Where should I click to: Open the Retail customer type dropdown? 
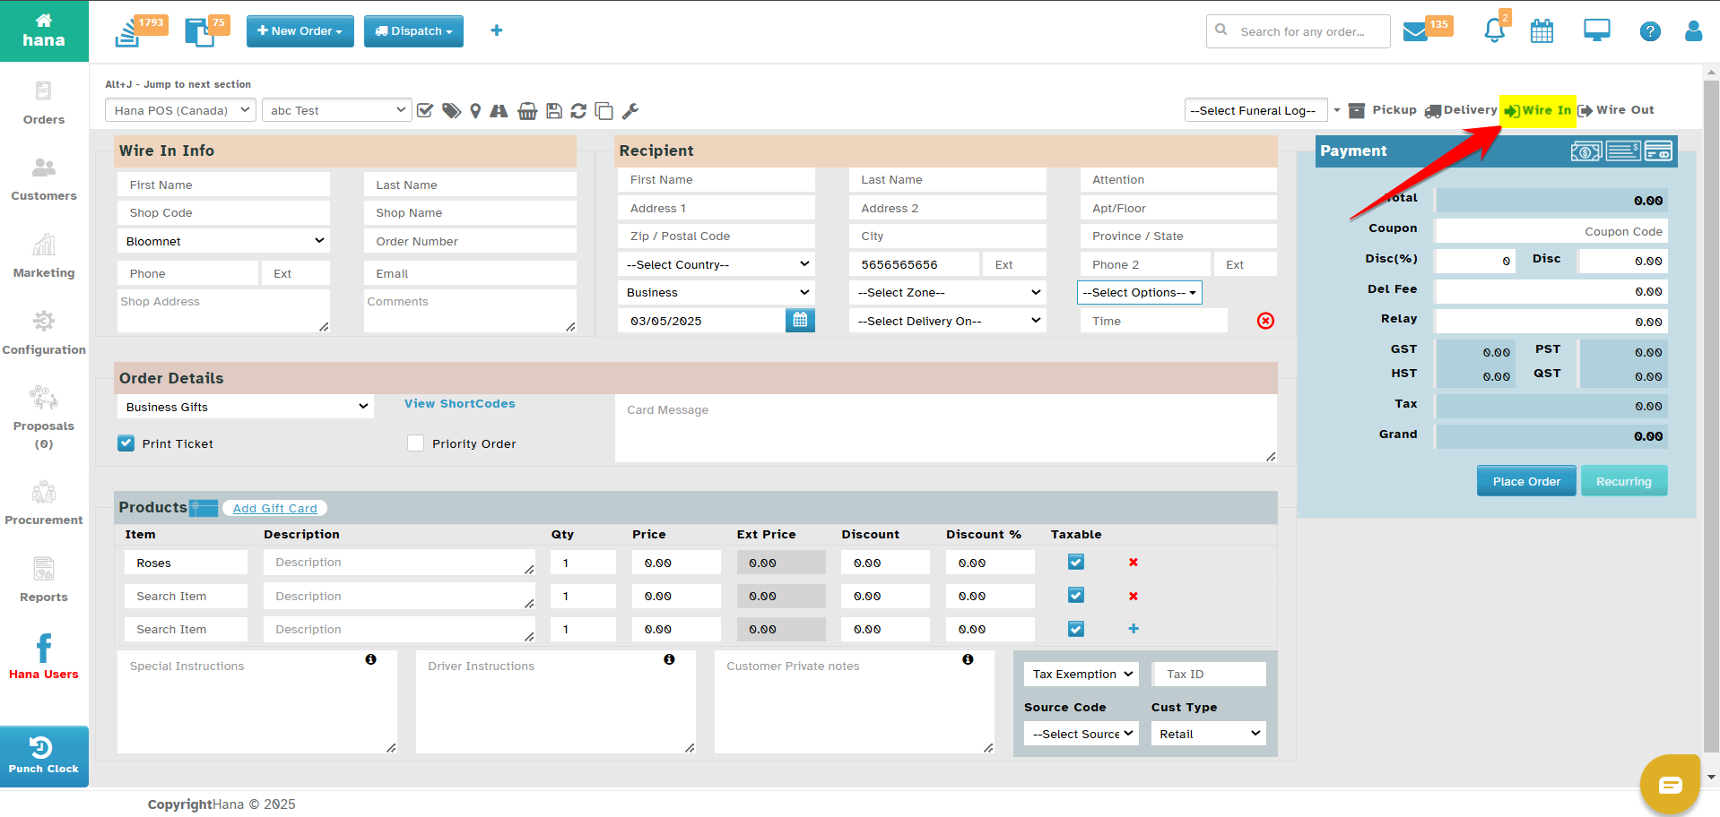pos(1209,734)
